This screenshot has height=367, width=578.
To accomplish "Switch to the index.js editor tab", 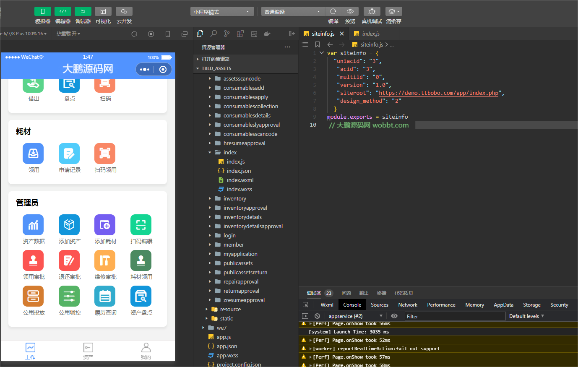I will (x=370, y=34).
